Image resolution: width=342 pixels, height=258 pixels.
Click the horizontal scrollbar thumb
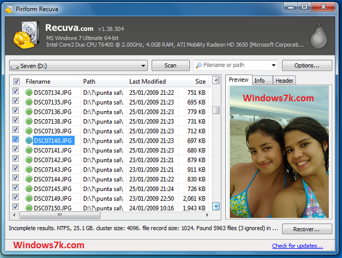point(60,215)
